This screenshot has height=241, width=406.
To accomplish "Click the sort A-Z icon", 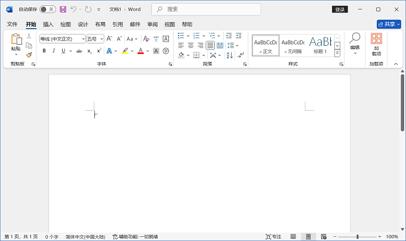I will (x=230, y=55).
